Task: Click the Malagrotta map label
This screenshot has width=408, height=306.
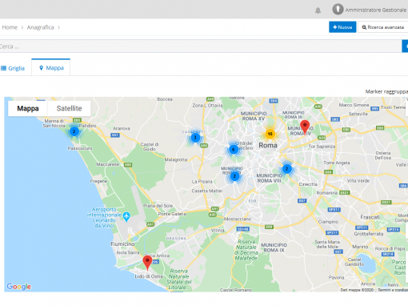Action: pyautogui.click(x=176, y=159)
